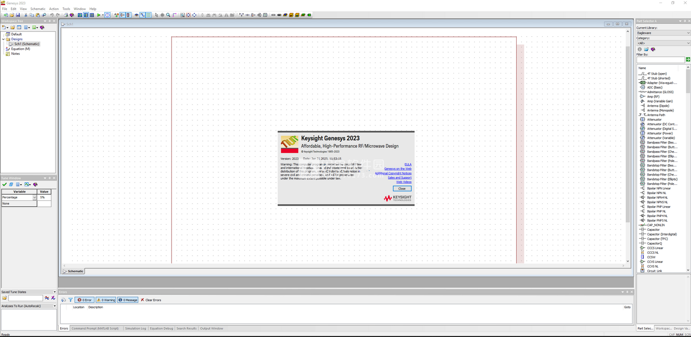Screen dimensions: 691x337
Task: Click the Close button in About dialog
Action: 402,188
